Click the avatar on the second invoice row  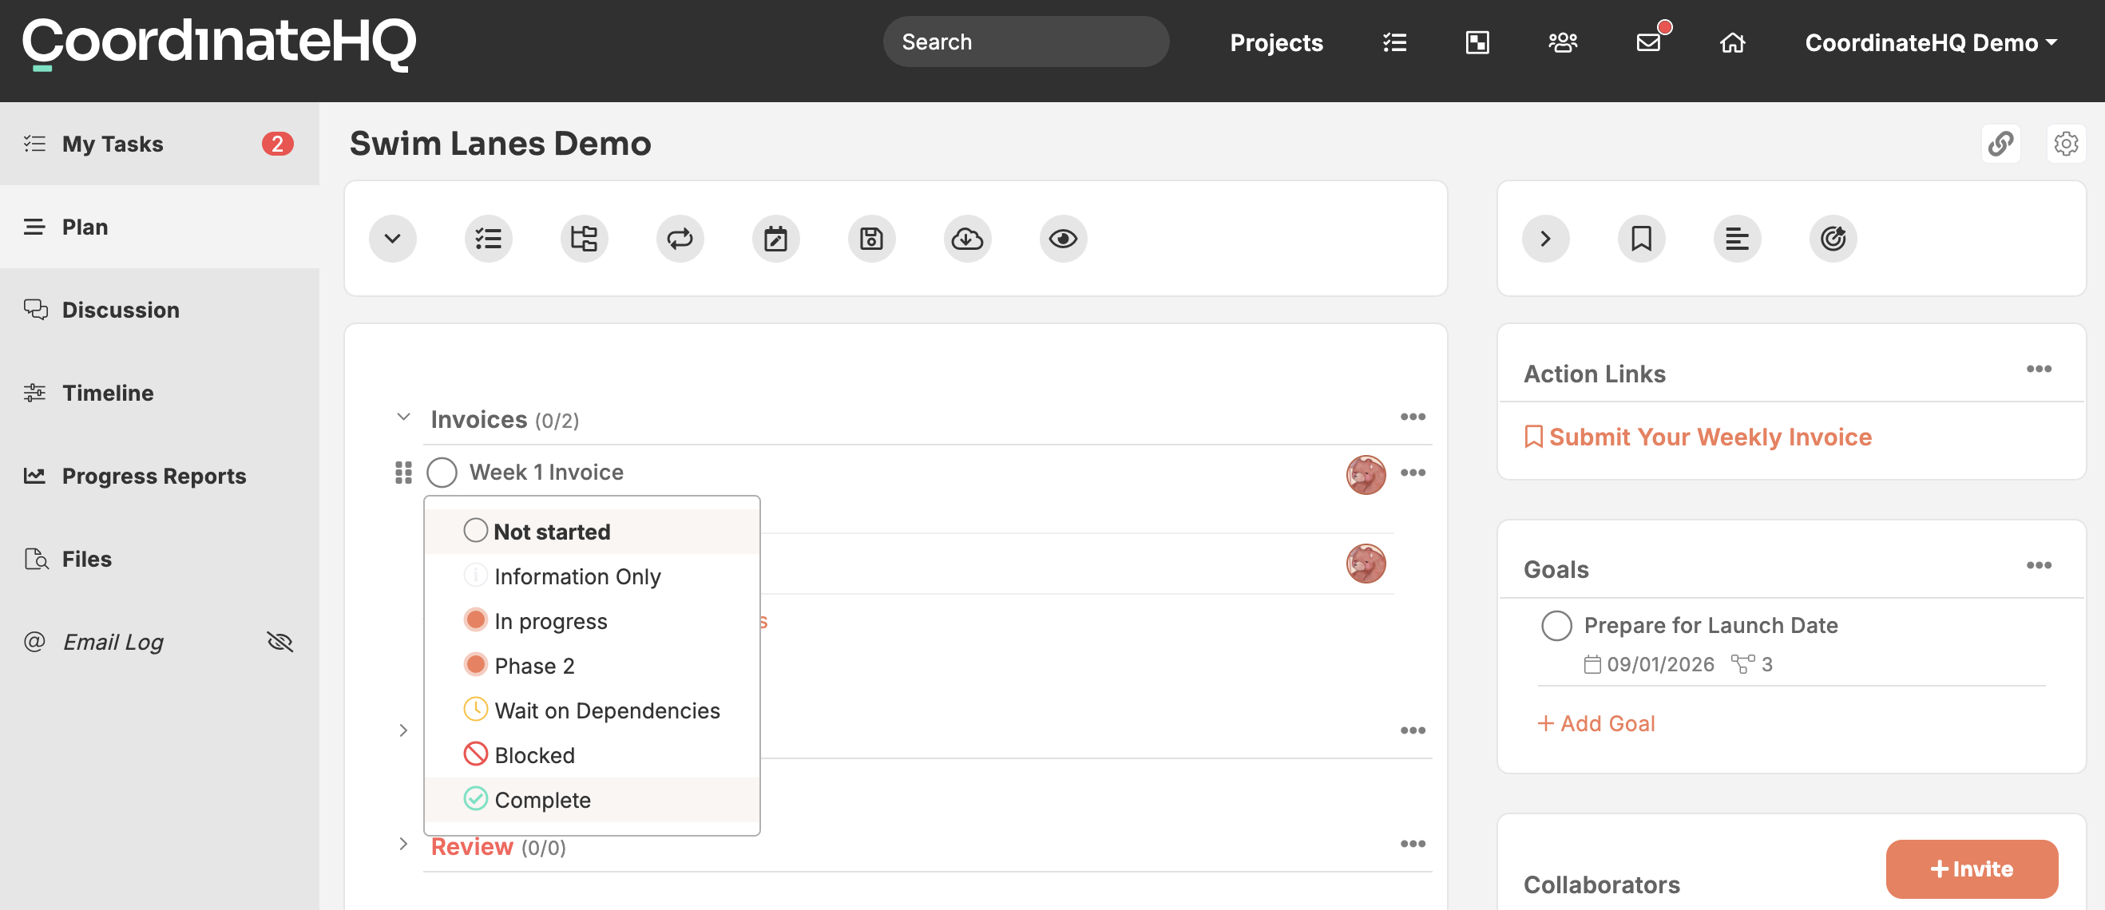[1366, 564]
